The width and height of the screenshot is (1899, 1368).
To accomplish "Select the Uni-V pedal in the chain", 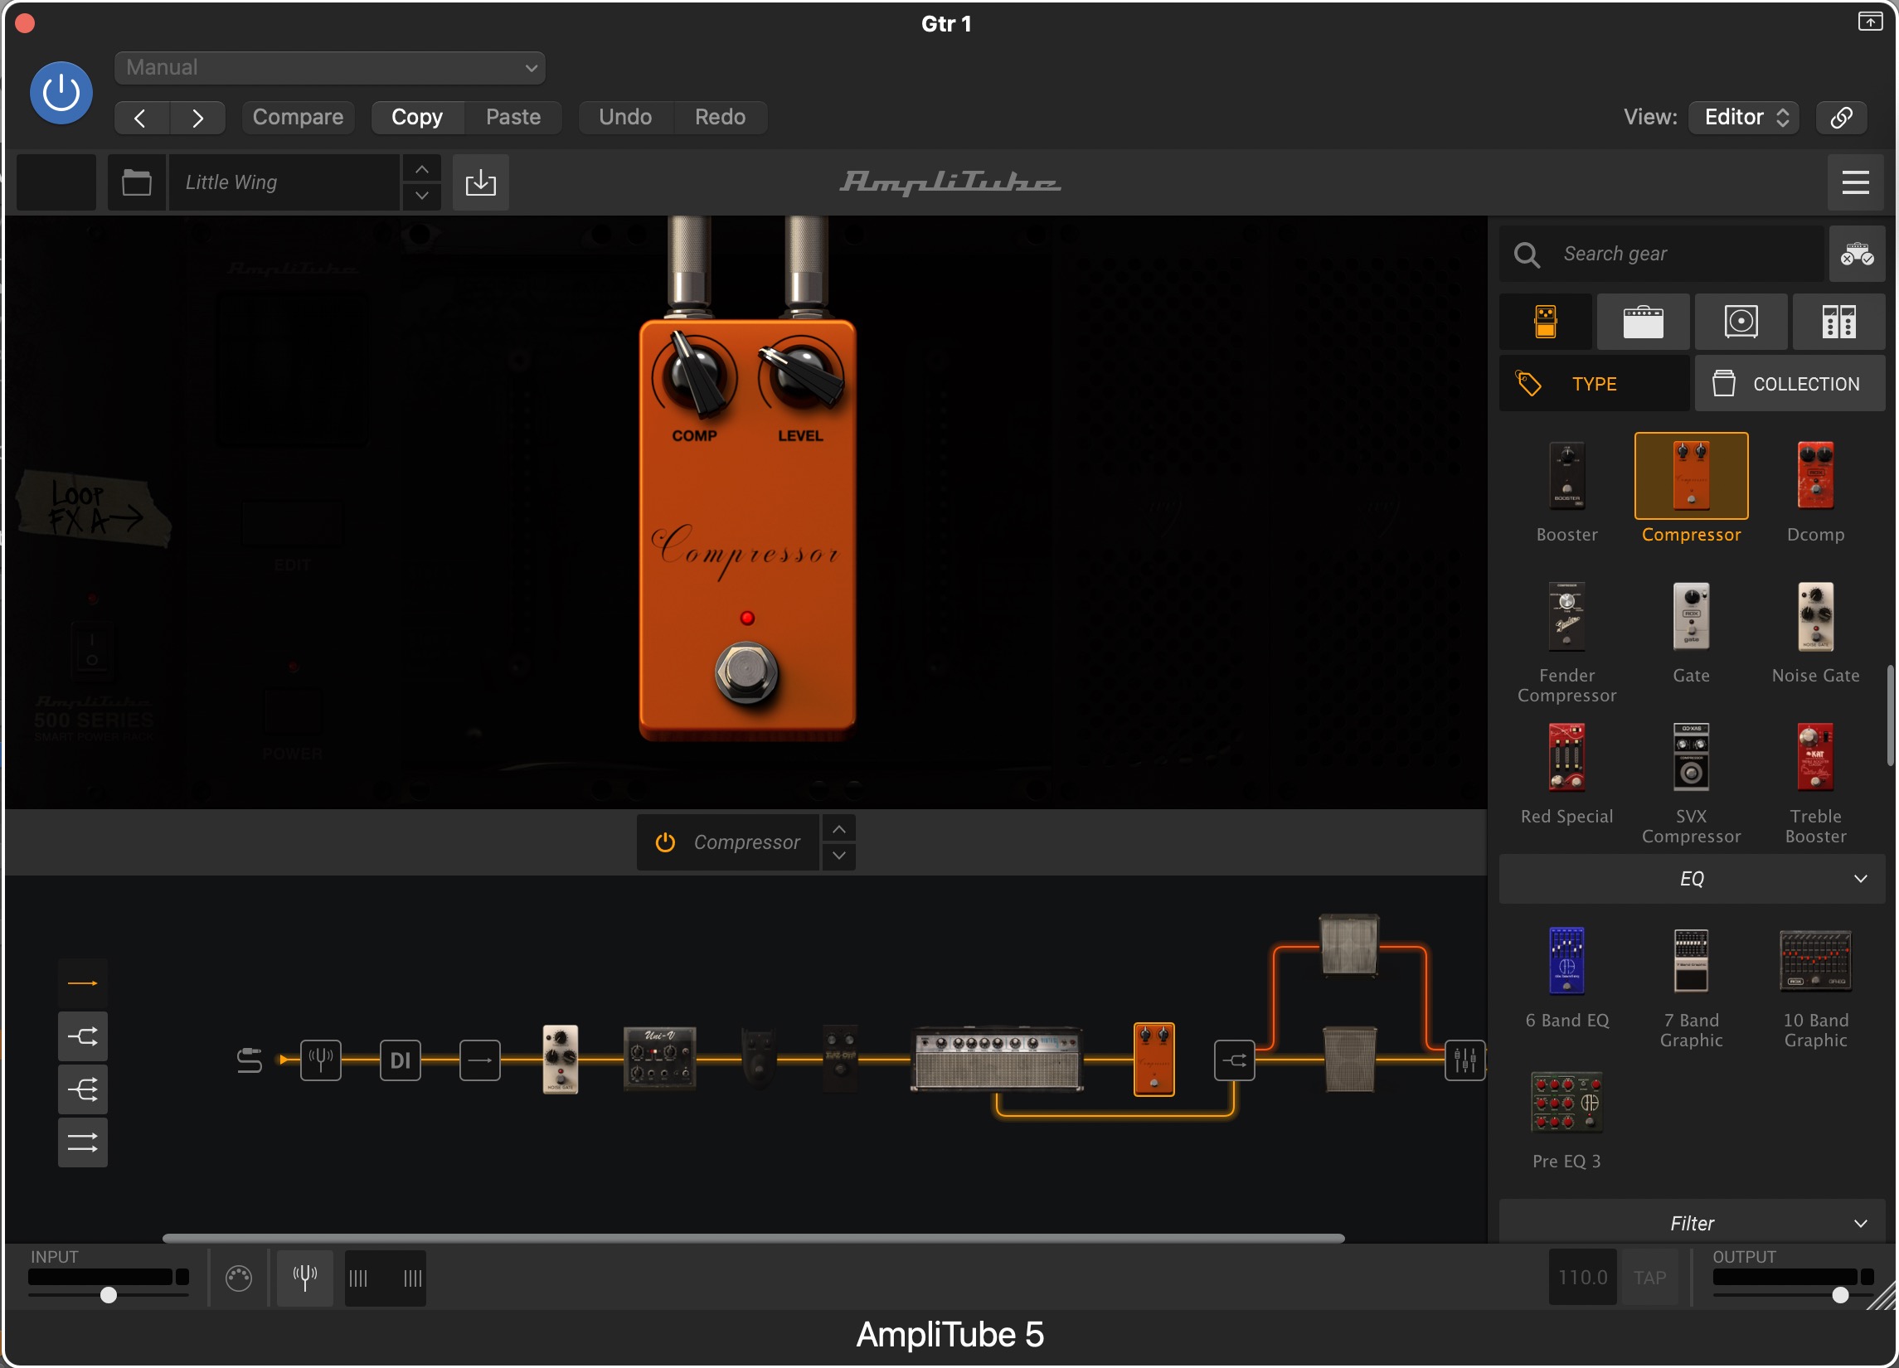I will click(x=659, y=1058).
